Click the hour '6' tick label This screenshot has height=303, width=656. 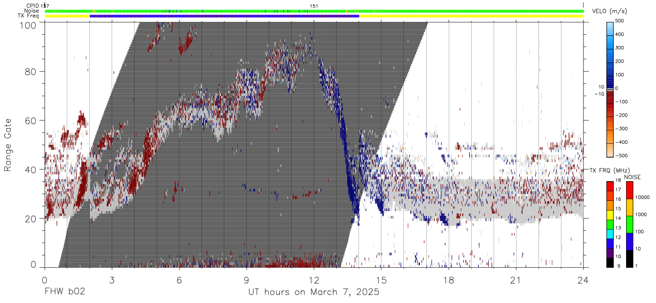point(179,280)
